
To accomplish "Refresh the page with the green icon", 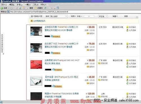I will 20,8.
